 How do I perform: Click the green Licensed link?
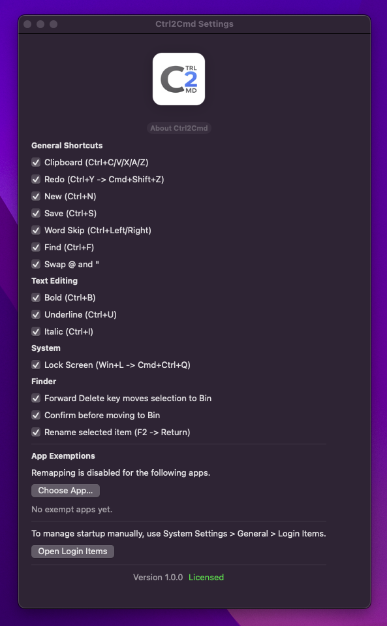206,577
